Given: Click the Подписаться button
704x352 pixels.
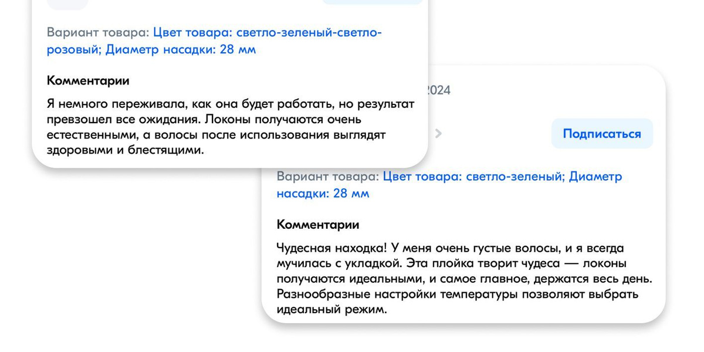Looking at the screenshot, I should 602,134.
